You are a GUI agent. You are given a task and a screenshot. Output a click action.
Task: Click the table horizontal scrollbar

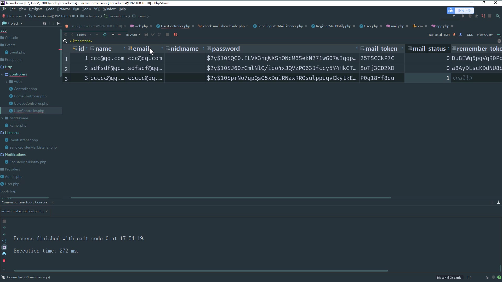tap(231, 198)
